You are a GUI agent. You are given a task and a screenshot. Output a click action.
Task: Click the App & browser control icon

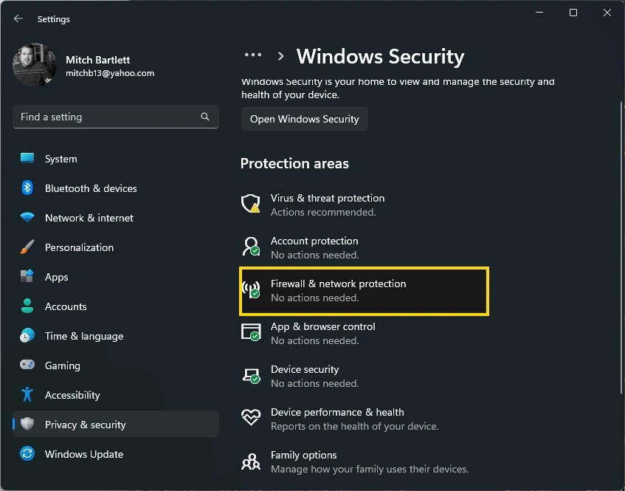click(251, 332)
